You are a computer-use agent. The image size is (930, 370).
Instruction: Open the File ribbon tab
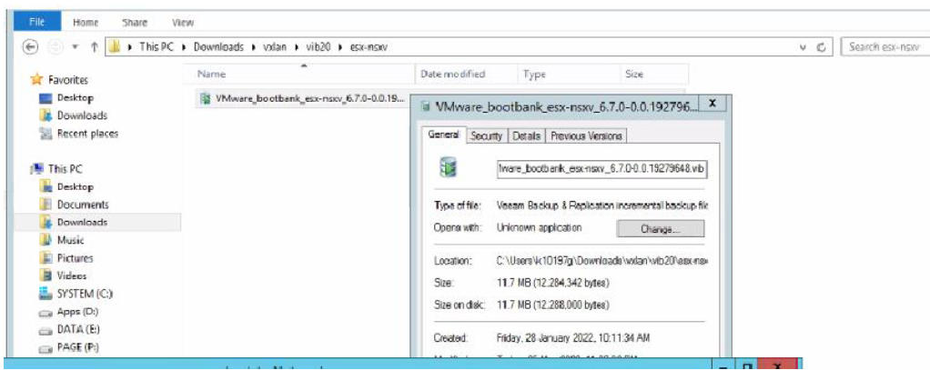pos(37,22)
